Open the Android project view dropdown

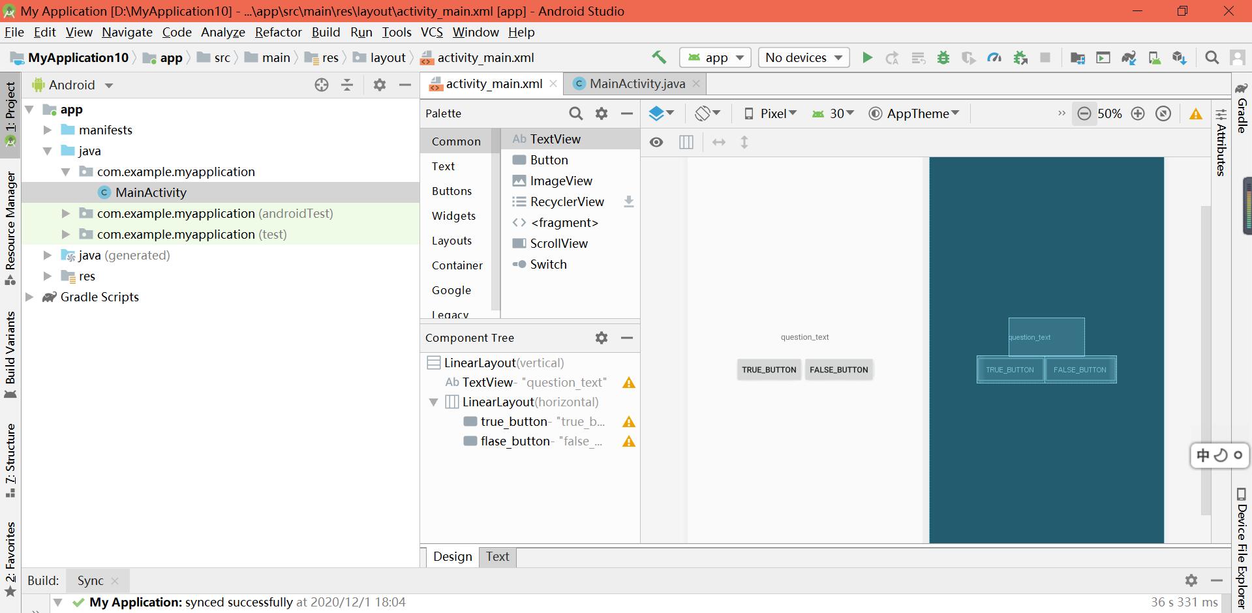72,85
